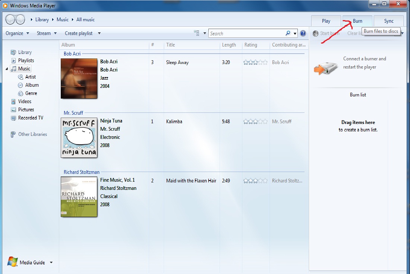Expand the arrow before Music in breadcrumb
Viewport: 410px width, 274px height.
(53, 20)
